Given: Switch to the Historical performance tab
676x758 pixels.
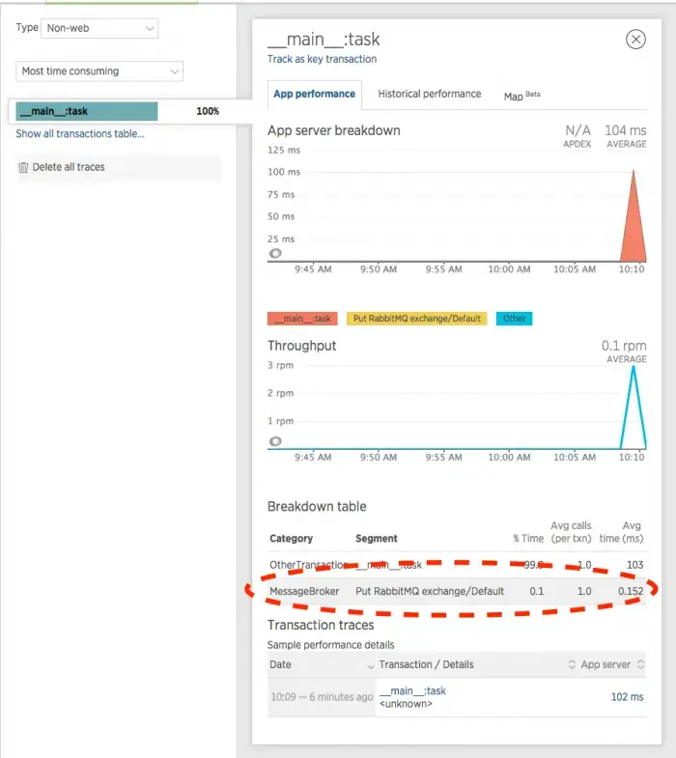Looking at the screenshot, I should 429,95.
